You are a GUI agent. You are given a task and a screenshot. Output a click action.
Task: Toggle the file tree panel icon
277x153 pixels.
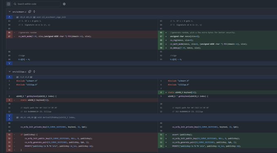(8, 4)
